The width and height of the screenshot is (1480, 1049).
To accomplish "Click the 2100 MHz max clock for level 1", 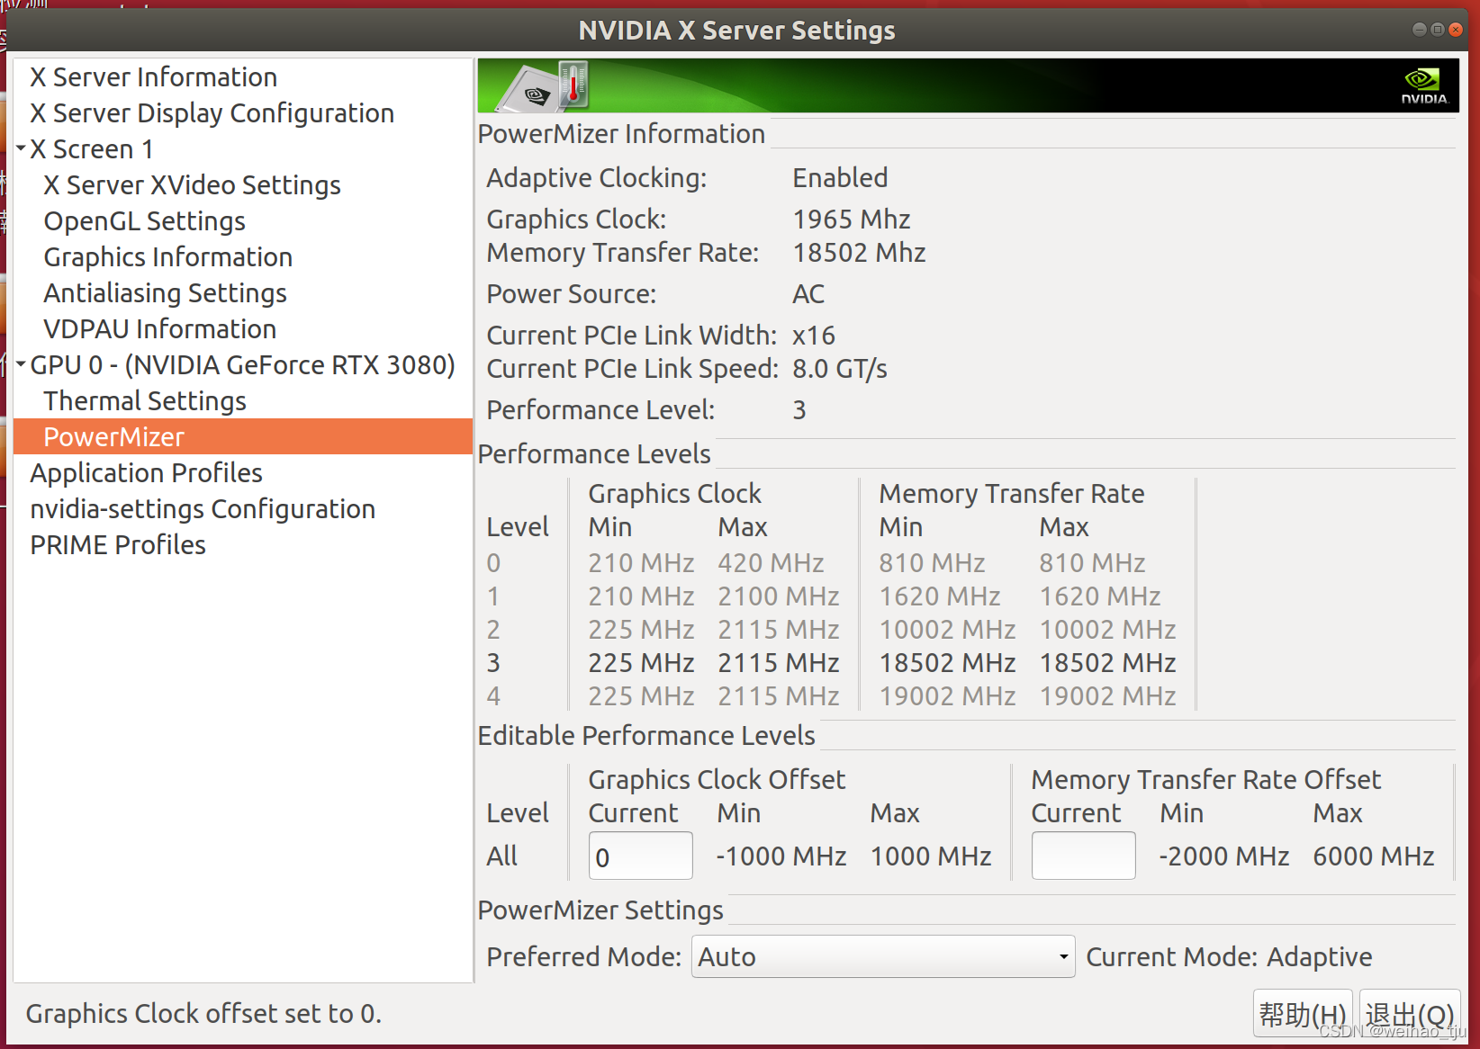I will pos(778,596).
